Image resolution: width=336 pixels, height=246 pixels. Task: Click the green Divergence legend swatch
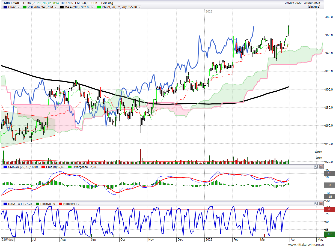70,167
